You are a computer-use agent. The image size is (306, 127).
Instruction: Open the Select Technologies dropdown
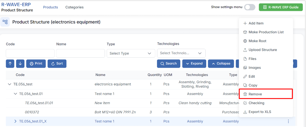tap(181, 53)
